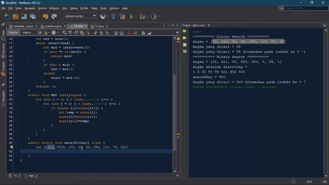Click the web browser globe icon

pyautogui.click(x=103, y=16)
